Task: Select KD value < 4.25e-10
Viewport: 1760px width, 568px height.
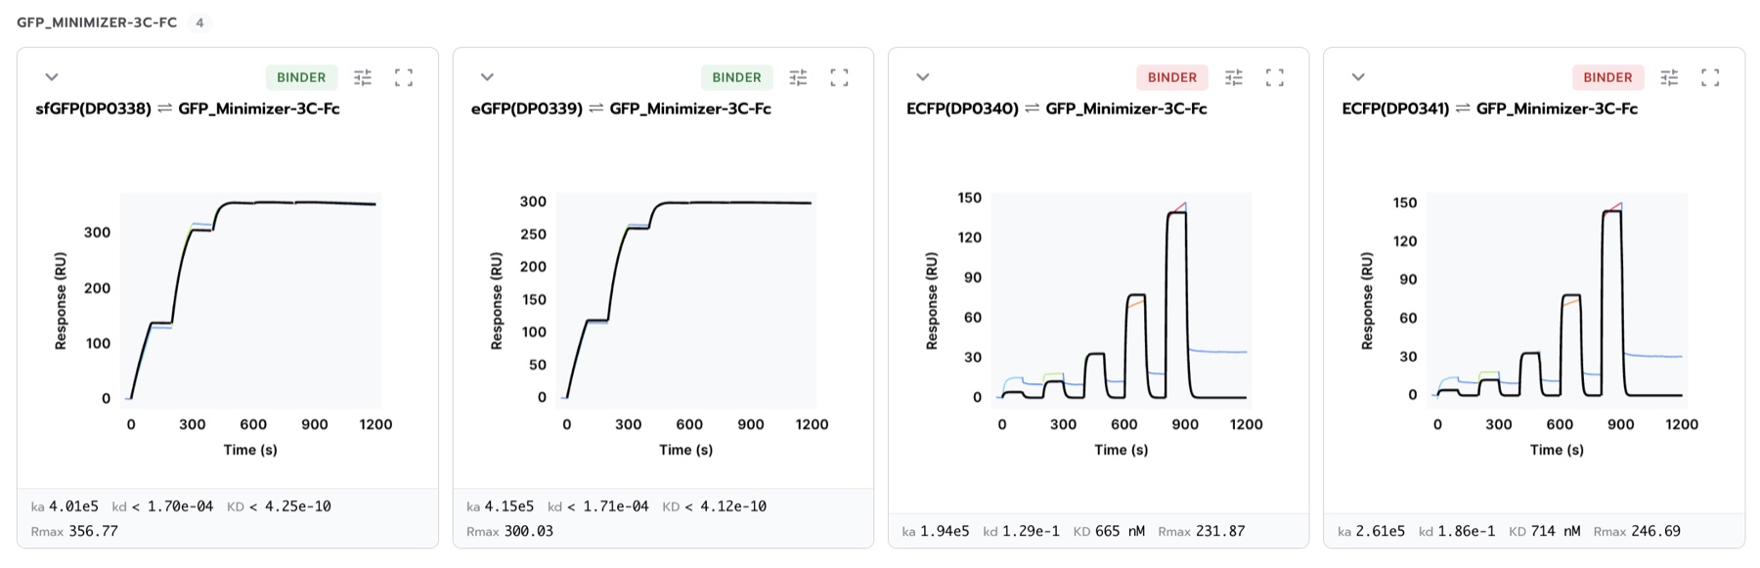Action: click(x=290, y=506)
